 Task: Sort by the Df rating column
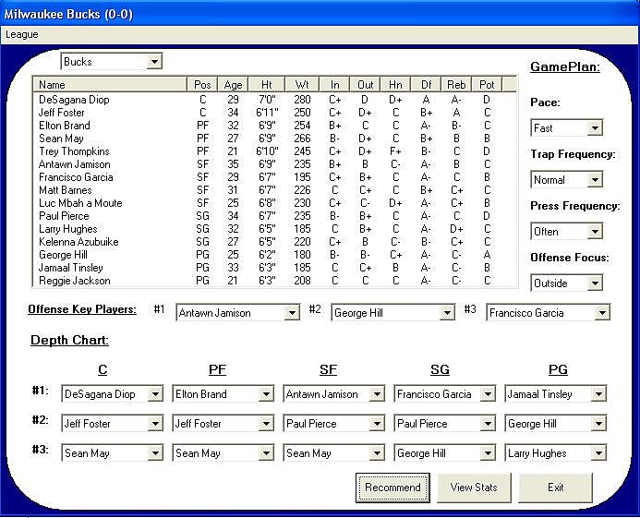coord(426,85)
